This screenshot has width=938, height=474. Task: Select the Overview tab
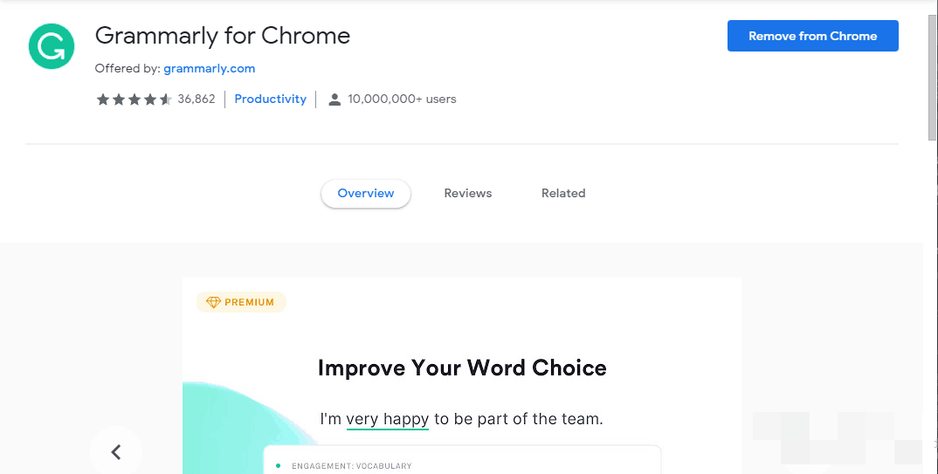click(366, 193)
